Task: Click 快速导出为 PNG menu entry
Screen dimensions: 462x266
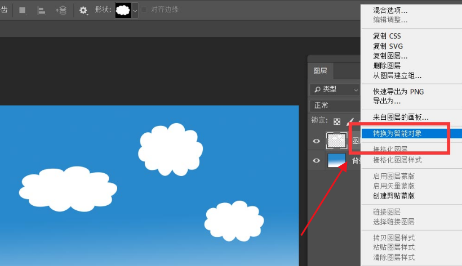Action: click(398, 92)
